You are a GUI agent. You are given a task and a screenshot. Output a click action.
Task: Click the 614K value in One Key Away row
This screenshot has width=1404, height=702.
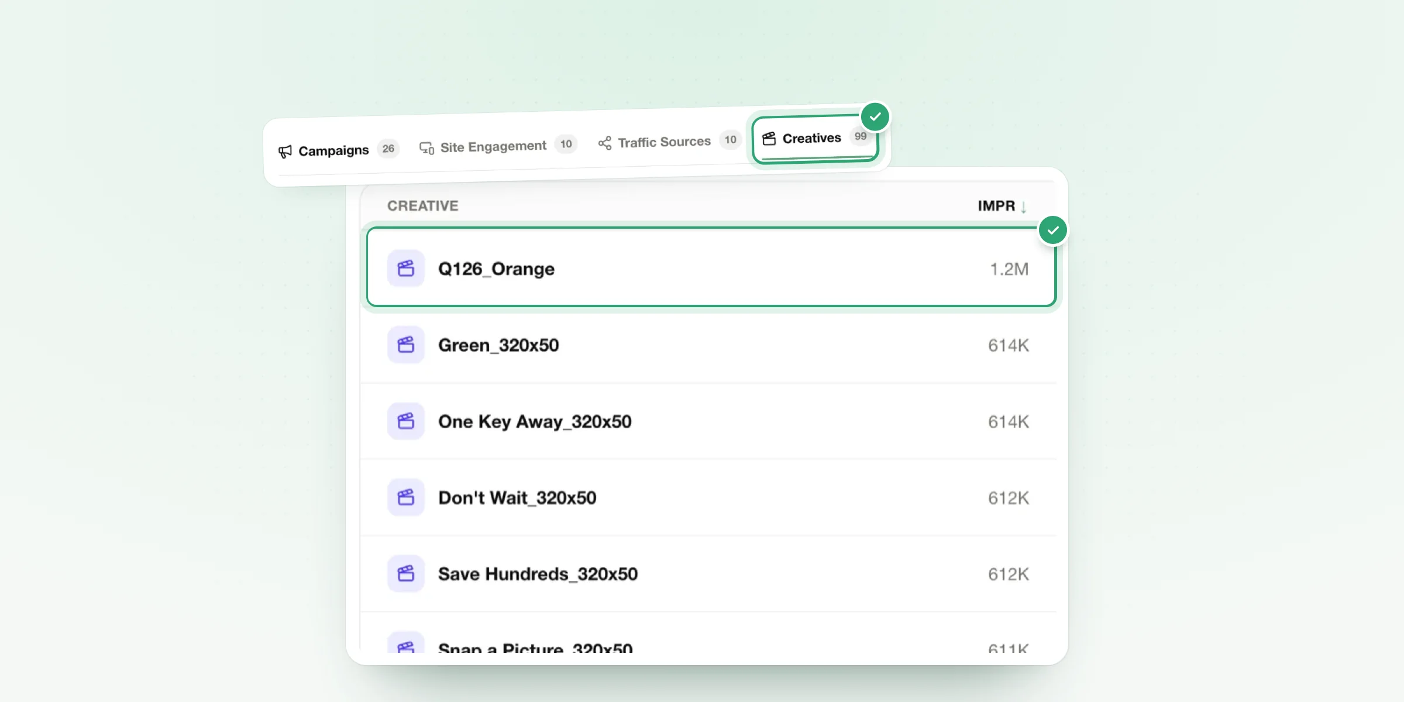(x=1009, y=422)
